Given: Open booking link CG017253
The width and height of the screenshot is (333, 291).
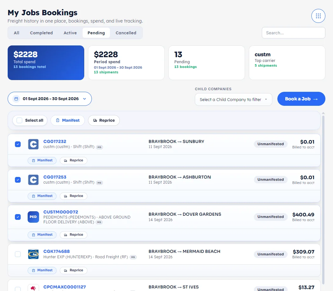Looking at the screenshot, I should (55, 177).
